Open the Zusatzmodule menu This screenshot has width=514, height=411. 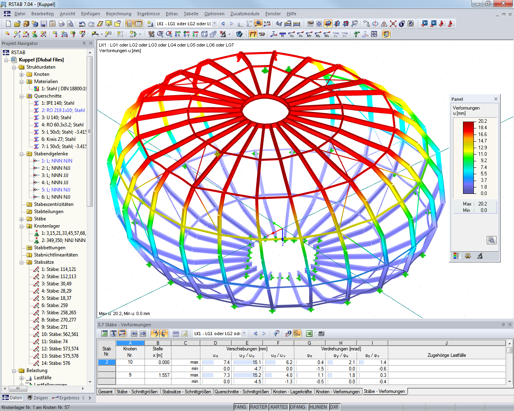tap(245, 14)
